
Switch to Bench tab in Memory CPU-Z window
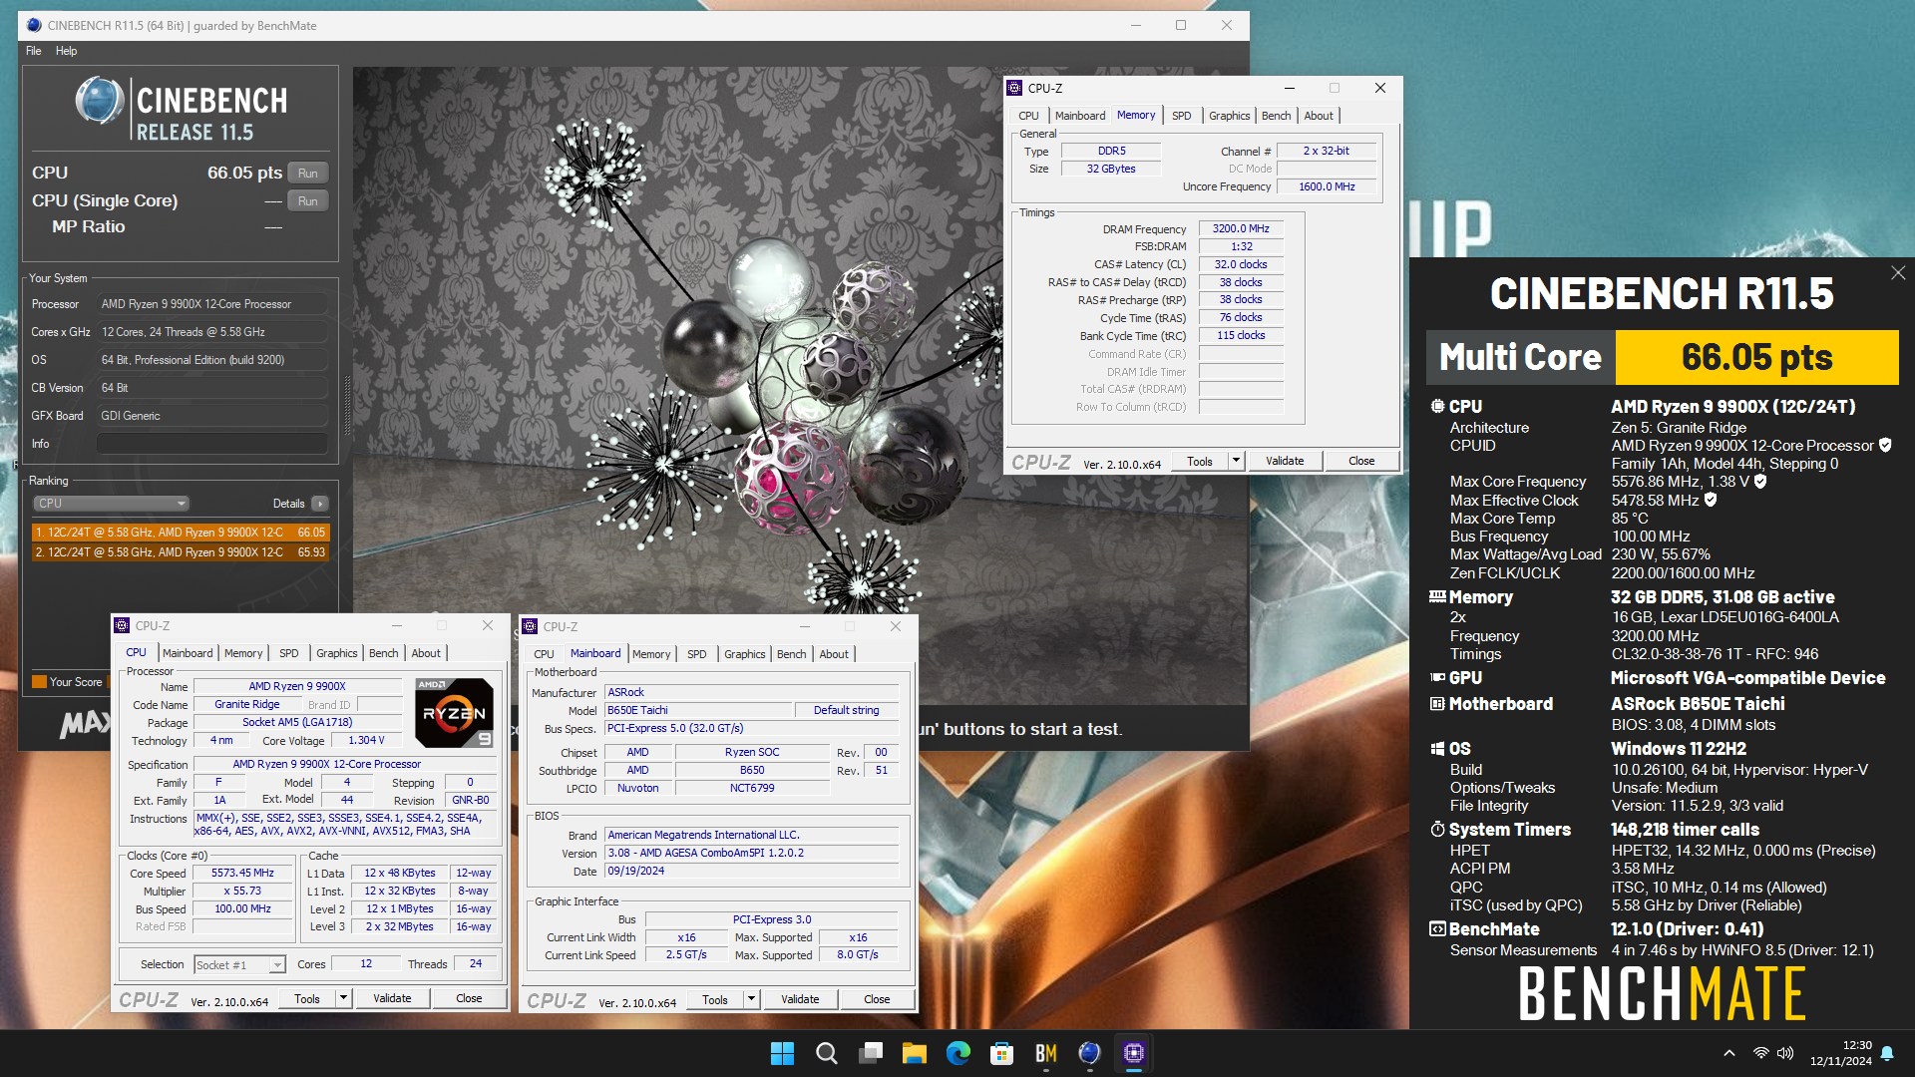[x=1276, y=116]
